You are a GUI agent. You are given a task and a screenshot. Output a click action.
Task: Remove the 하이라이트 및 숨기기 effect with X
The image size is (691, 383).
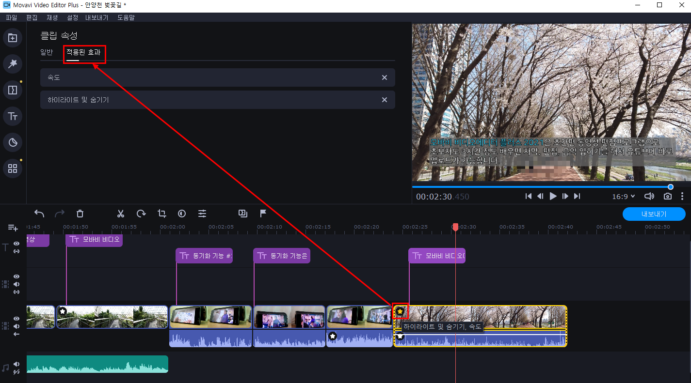pos(385,100)
